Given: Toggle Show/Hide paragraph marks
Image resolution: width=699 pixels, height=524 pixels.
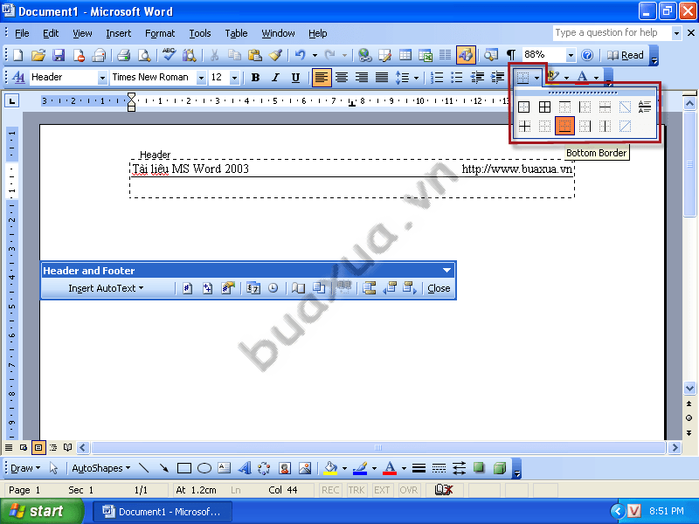Looking at the screenshot, I should [x=511, y=55].
